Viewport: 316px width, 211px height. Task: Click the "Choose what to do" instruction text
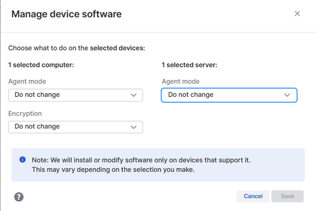tap(77, 48)
